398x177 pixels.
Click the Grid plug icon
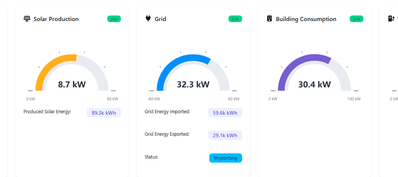pos(148,18)
